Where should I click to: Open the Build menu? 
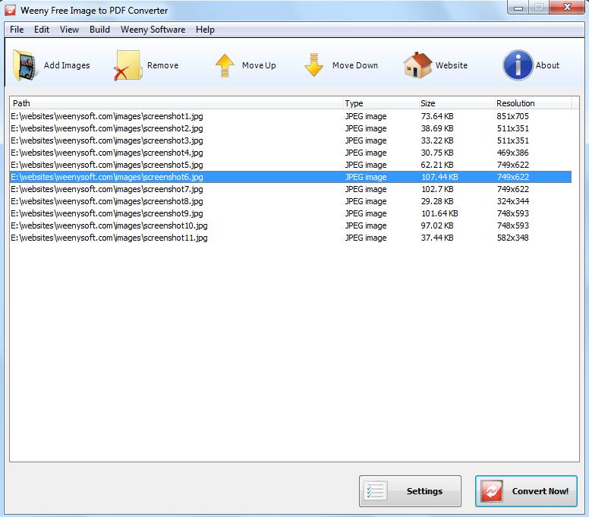(x=99, y=30)
